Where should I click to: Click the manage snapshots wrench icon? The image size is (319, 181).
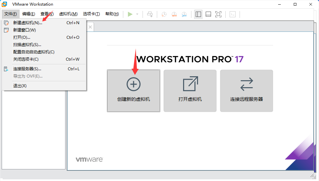(x=184, y=14)
